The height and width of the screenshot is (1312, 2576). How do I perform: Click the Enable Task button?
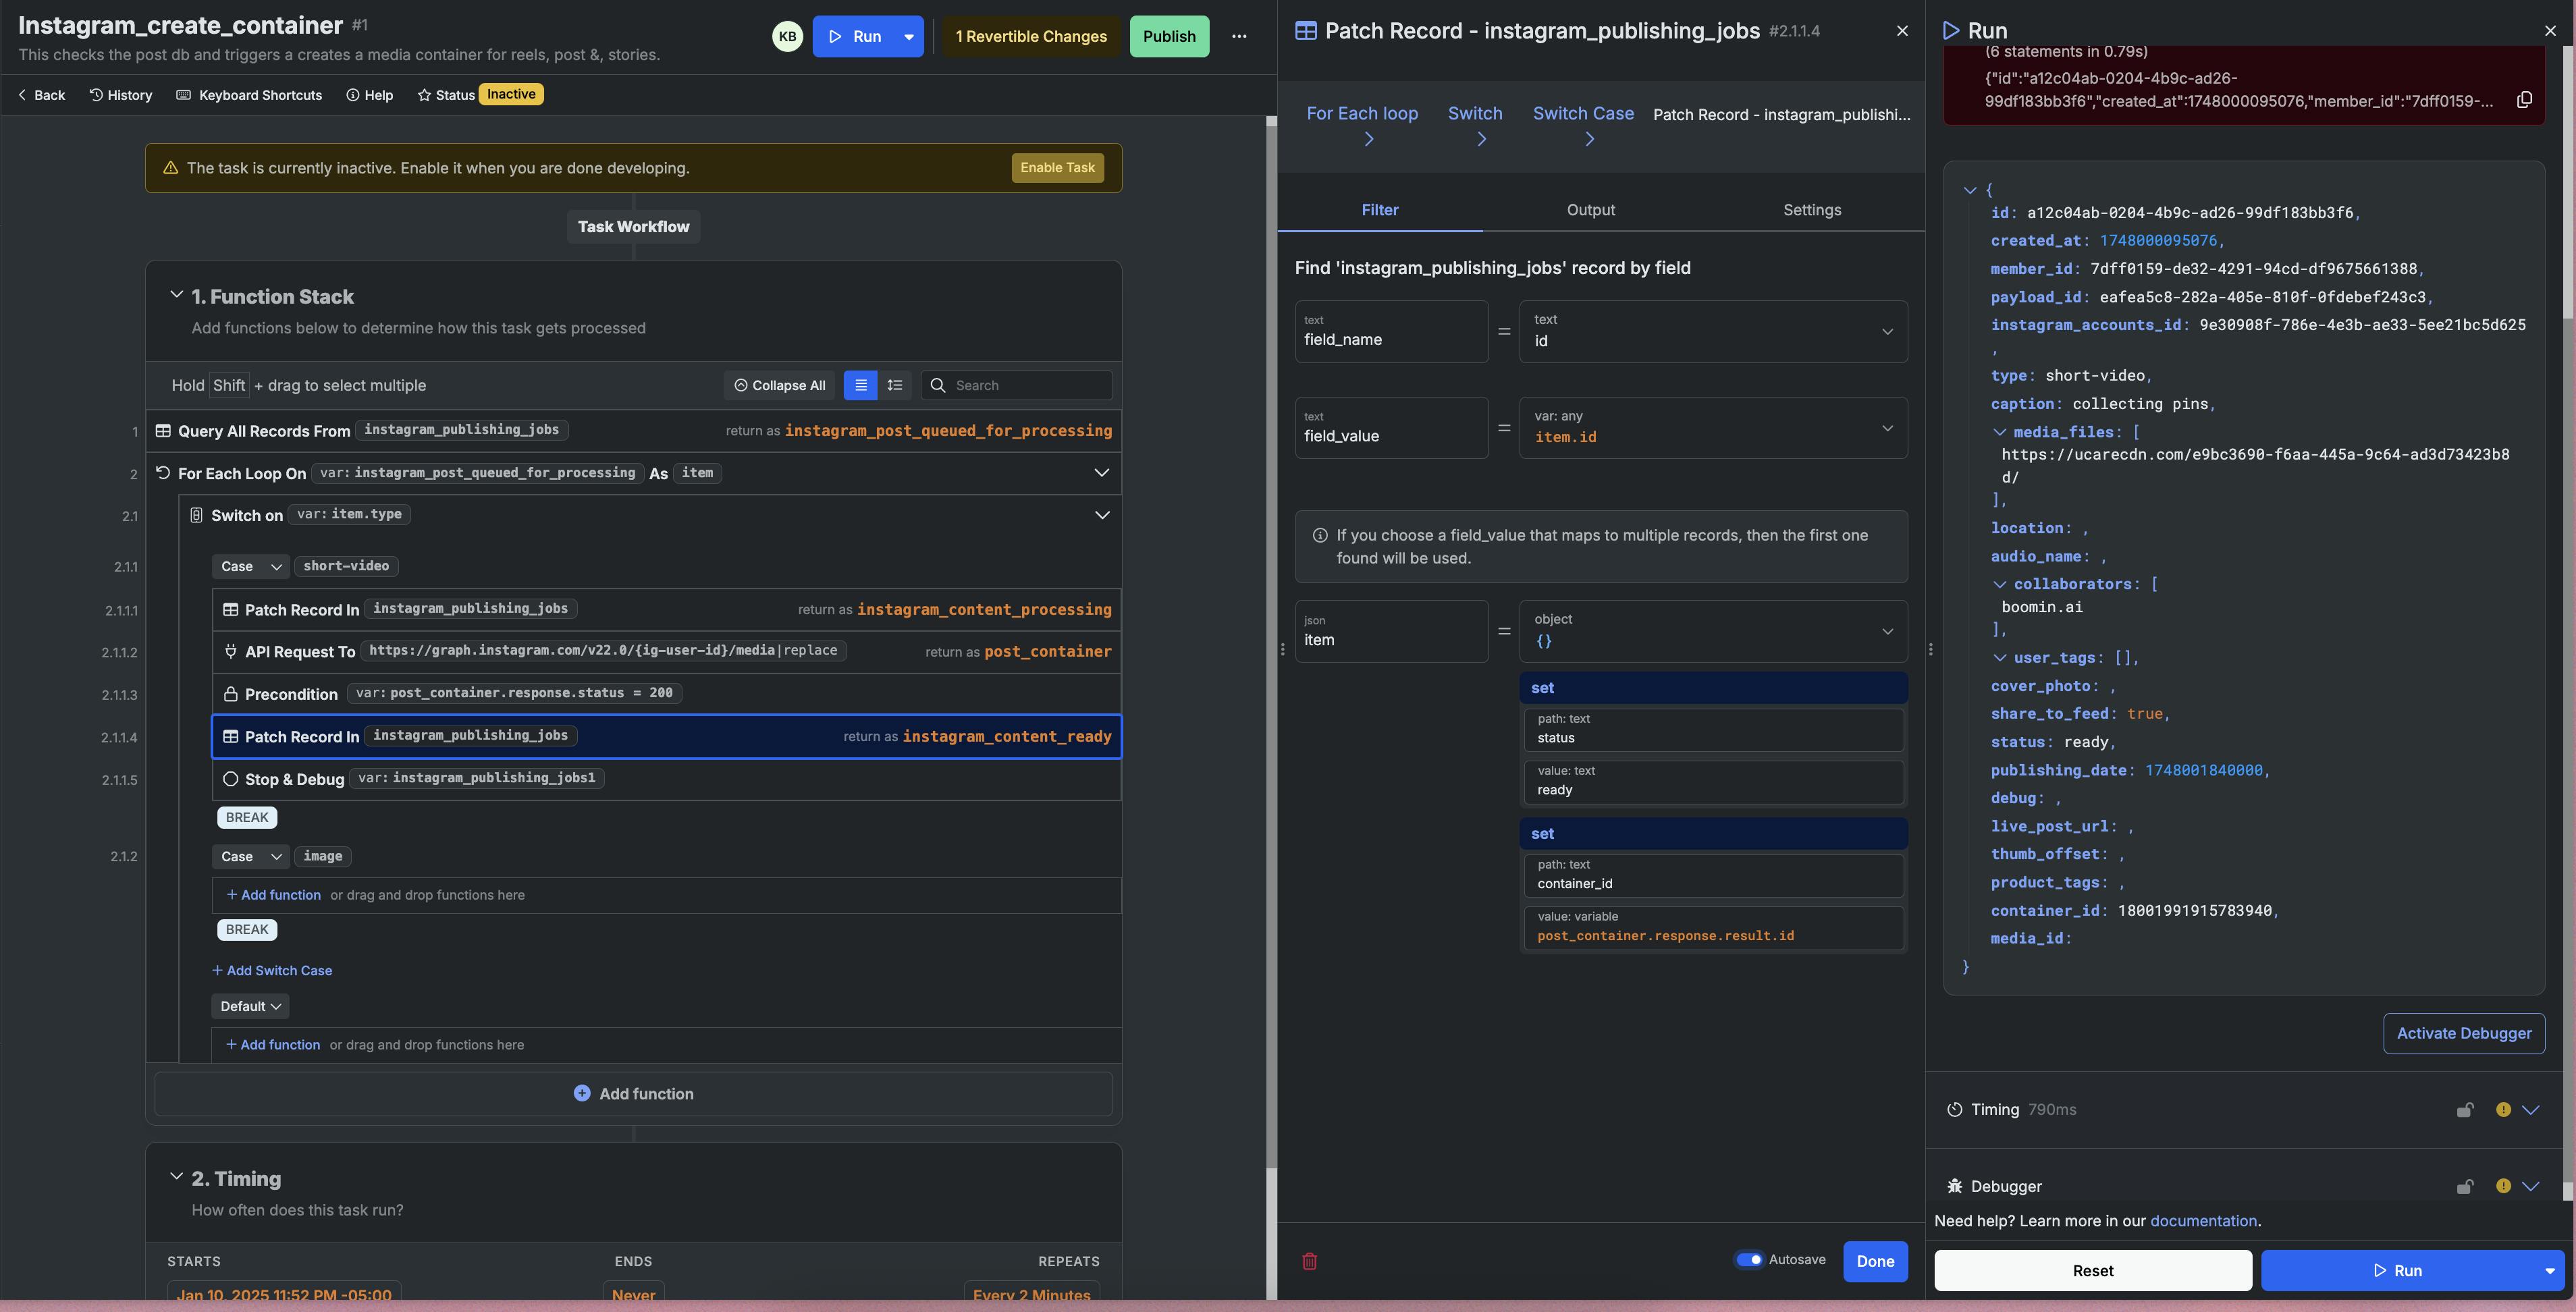pyautogui.click(x=1057, y=168)
